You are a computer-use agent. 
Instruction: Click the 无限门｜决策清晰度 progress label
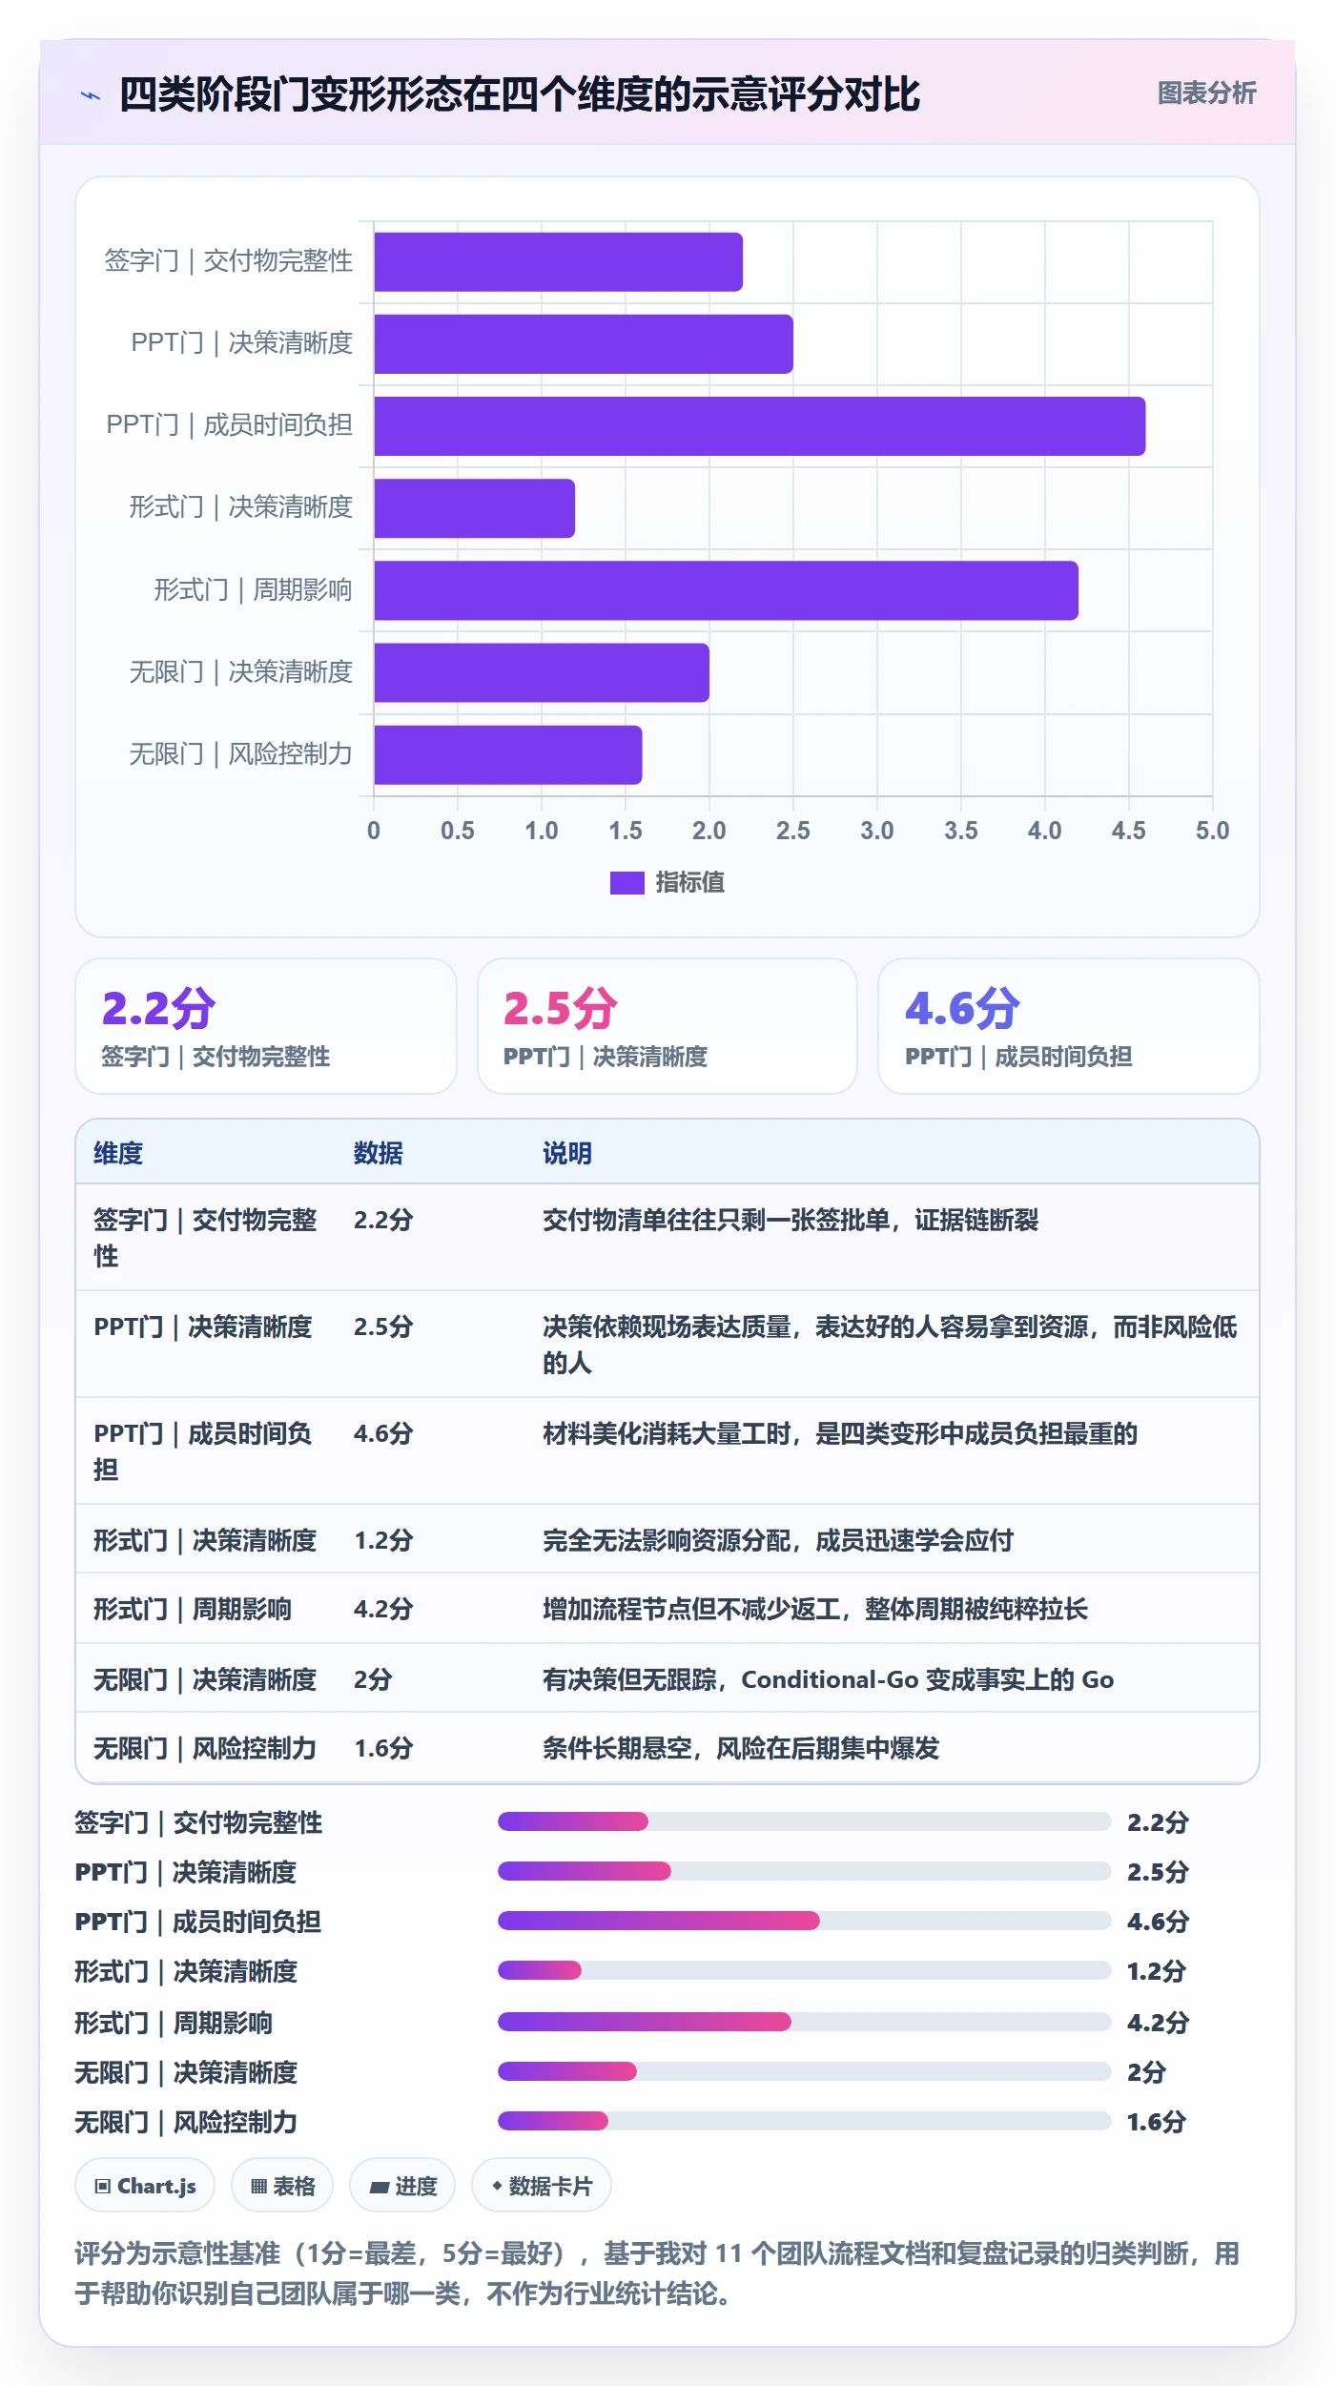click(x=186, y=2071)
